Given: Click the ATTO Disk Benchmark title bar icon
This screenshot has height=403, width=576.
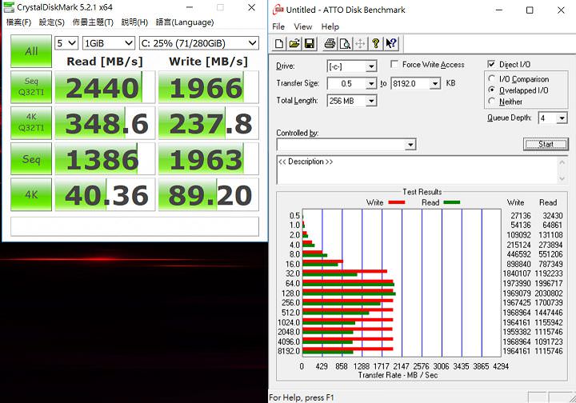Looking at the screenshot, I should coord(278,10).
